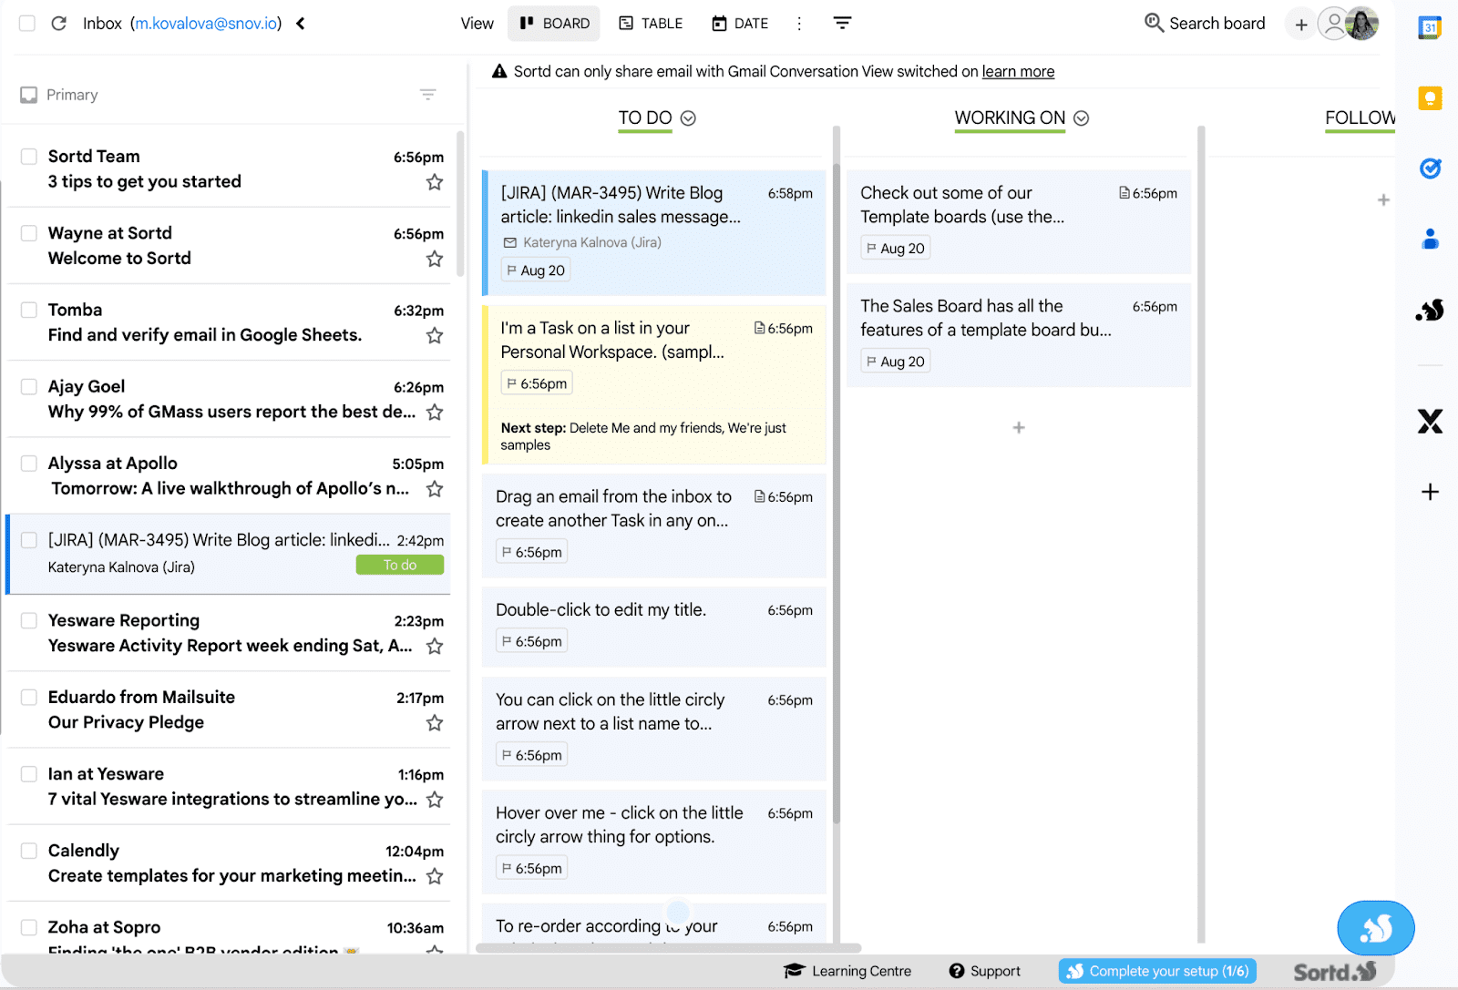Switch to DATE view

click(740, 24)
